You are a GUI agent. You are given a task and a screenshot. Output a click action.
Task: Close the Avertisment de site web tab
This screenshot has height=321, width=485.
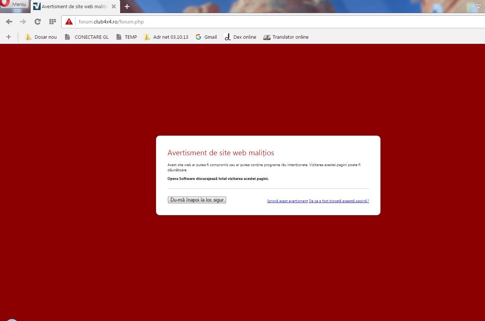click(114, 7)
